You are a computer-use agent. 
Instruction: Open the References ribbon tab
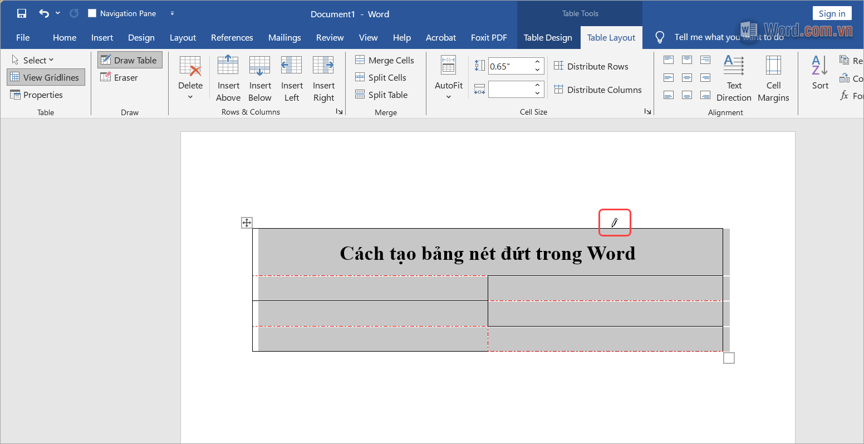pyautogui.click(x=232, y=37)
